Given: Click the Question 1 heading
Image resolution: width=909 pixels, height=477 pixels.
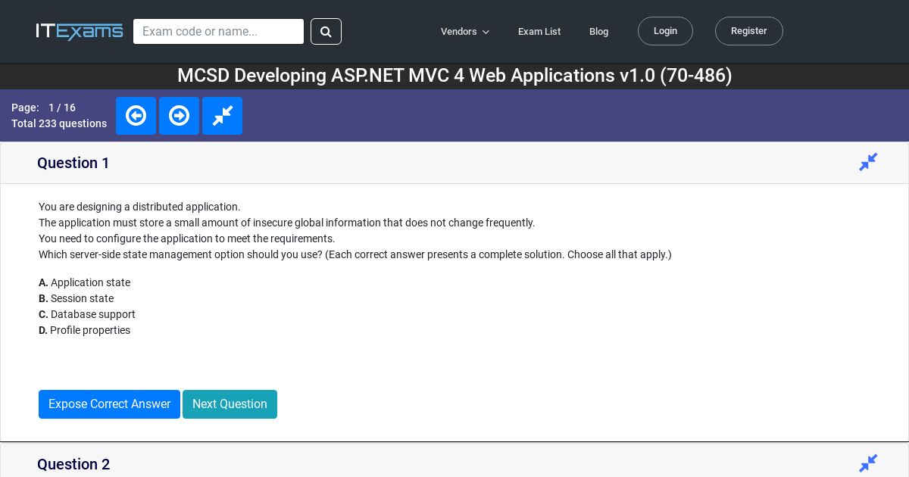Looking at the screenshot, I should pos(73,163).
